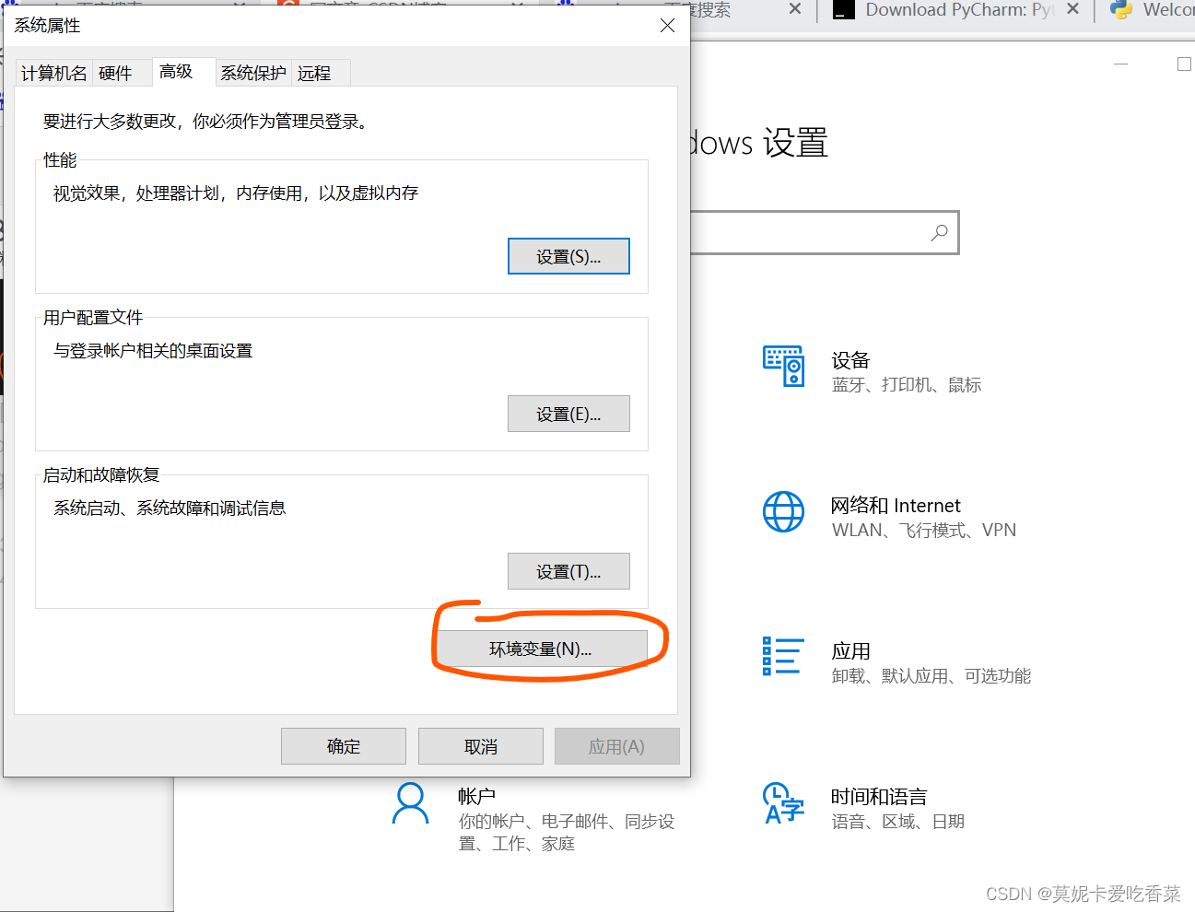Open 网络和 Internet settings title

[896, 506]
